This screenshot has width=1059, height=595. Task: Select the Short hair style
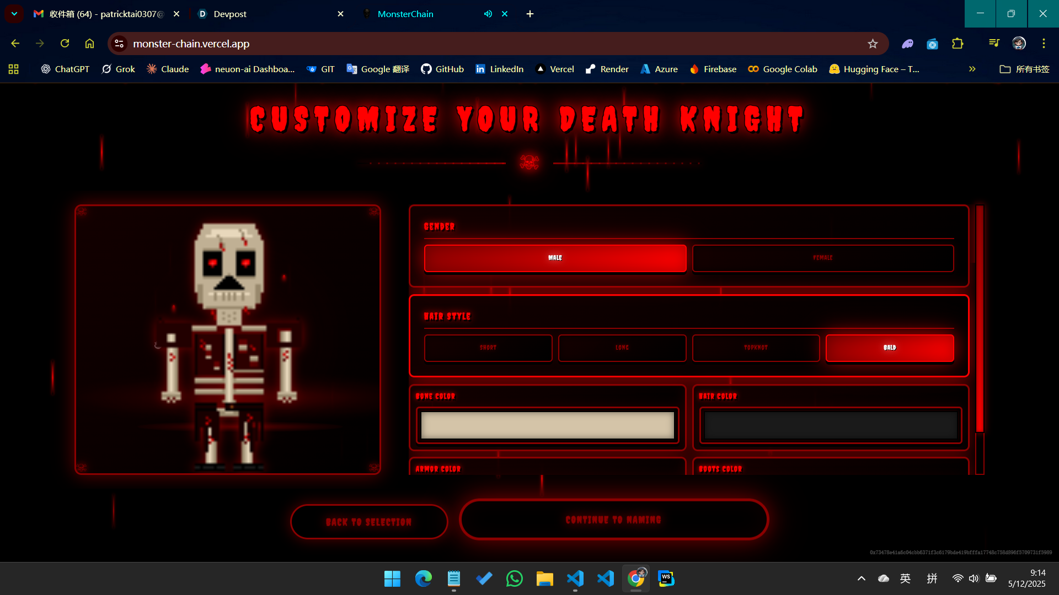pos(488,348)
